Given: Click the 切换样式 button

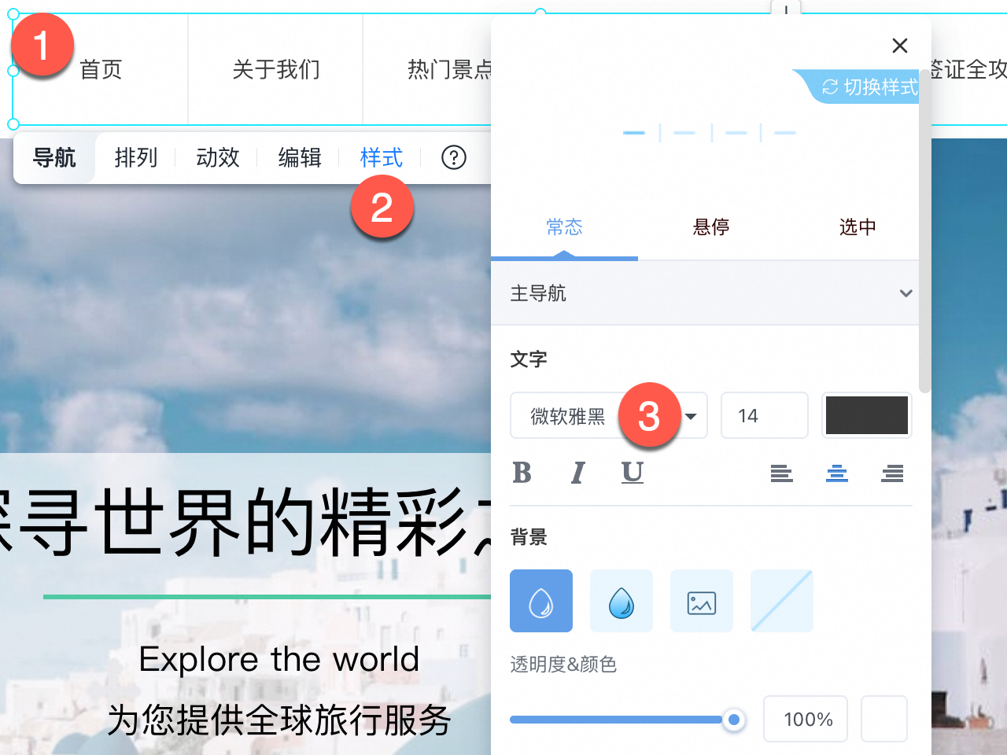Looking at the screenshot, I should coord(869,87).
